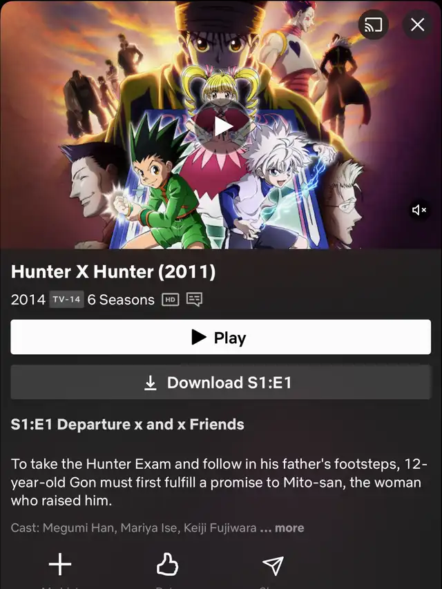Expand the cast list via "more"
This screenshot has width=442, height=589.
pos(289,528)
